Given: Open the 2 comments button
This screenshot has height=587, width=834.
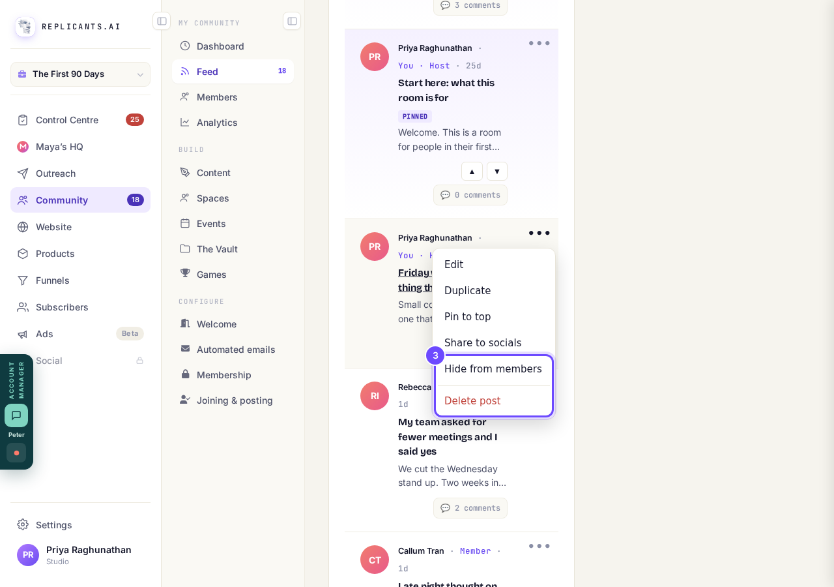Looking at the screenshot, I should [x=470, y=508].
